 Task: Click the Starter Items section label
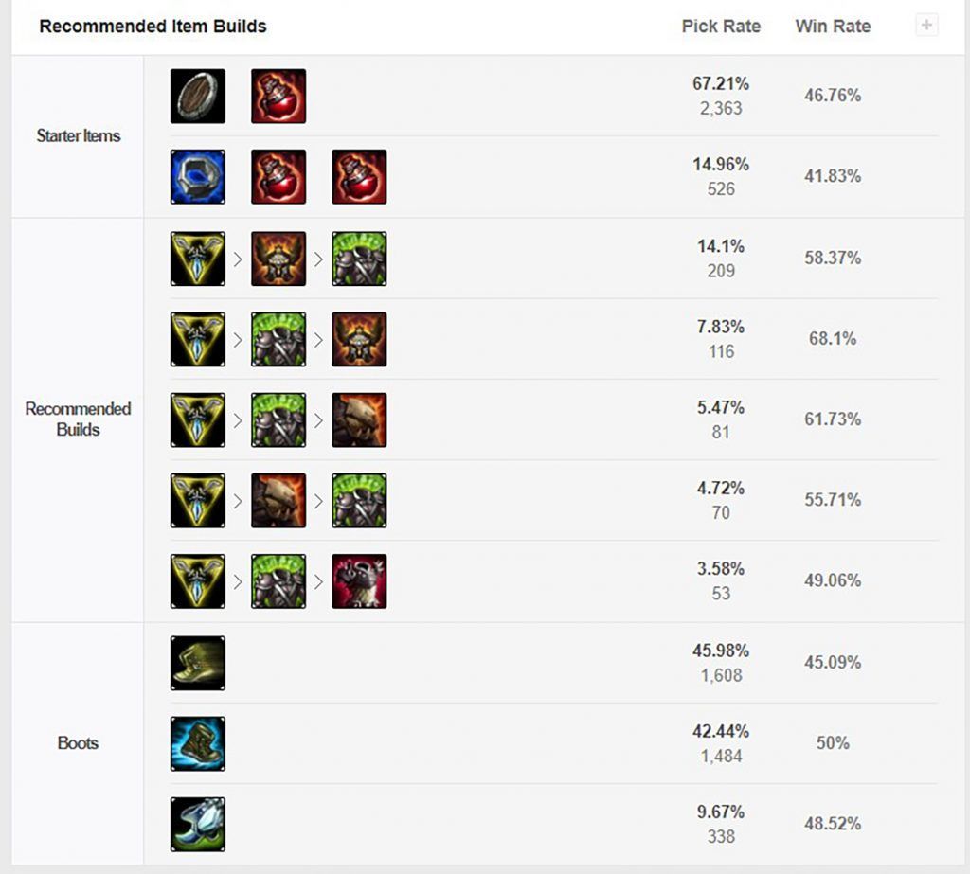tap(79, 135)
